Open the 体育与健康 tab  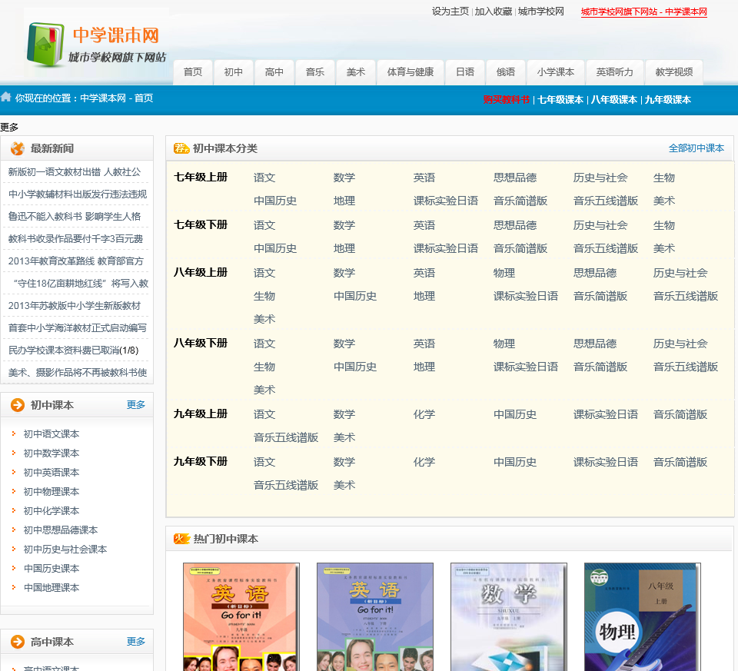point(411,72)
